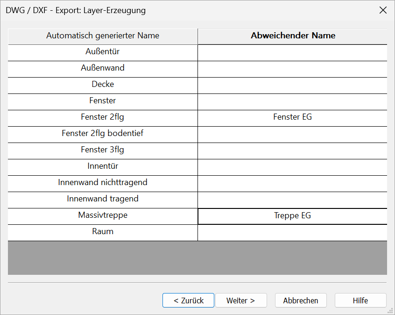
Task: Click the Zurück button
Action: coord(188,300)
